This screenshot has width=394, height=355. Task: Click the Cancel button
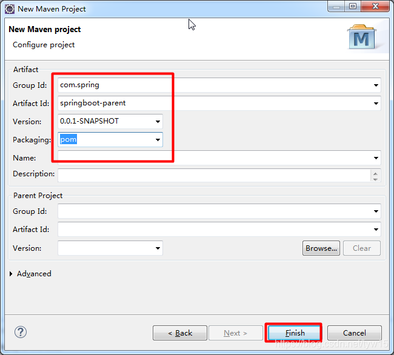point(355,333)
